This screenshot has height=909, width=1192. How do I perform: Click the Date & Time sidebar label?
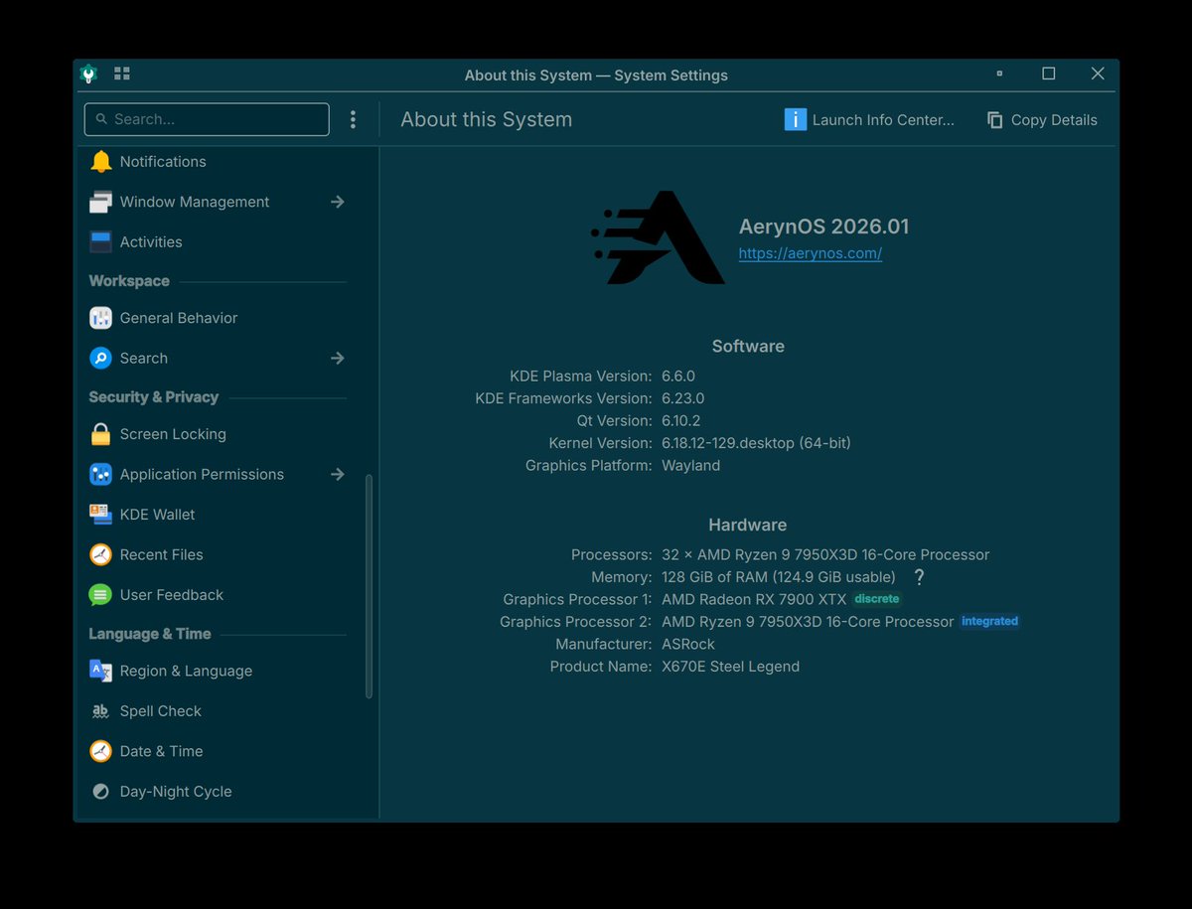click(x=162, y=751)
